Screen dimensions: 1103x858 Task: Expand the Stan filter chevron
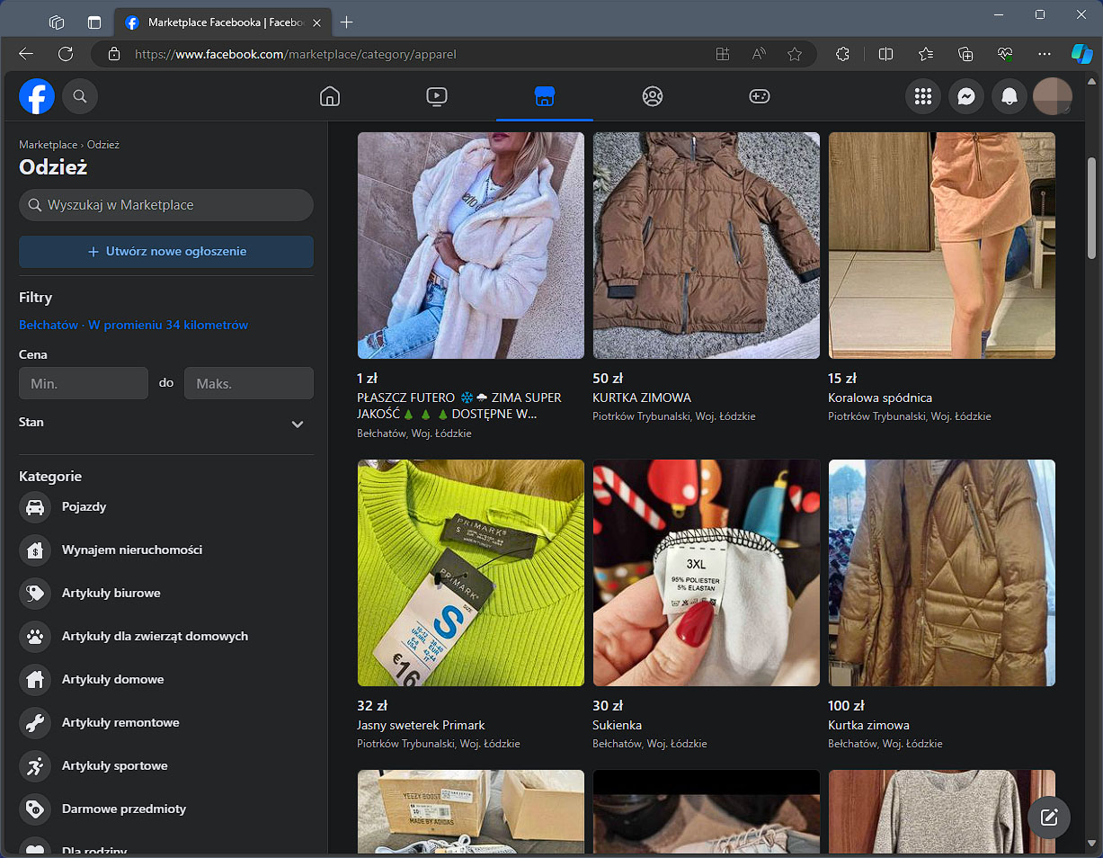click(298, 424)
